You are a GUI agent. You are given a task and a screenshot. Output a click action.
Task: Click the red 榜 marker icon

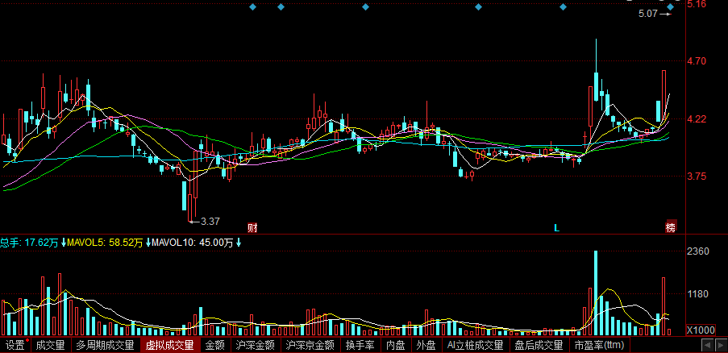tap(671, 227)
